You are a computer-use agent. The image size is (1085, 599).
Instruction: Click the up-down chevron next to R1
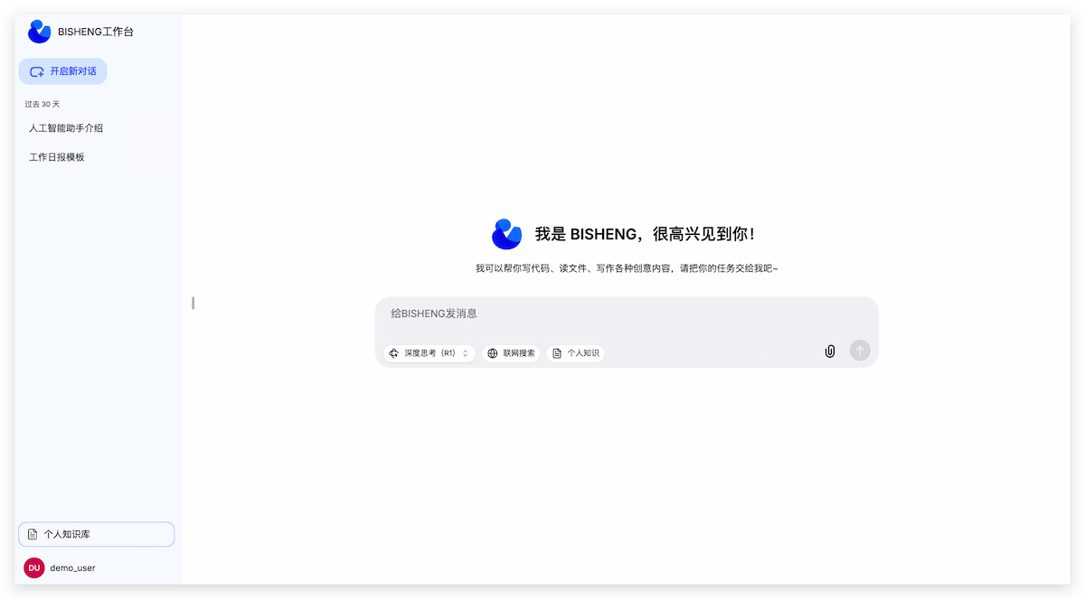[466, 353]
